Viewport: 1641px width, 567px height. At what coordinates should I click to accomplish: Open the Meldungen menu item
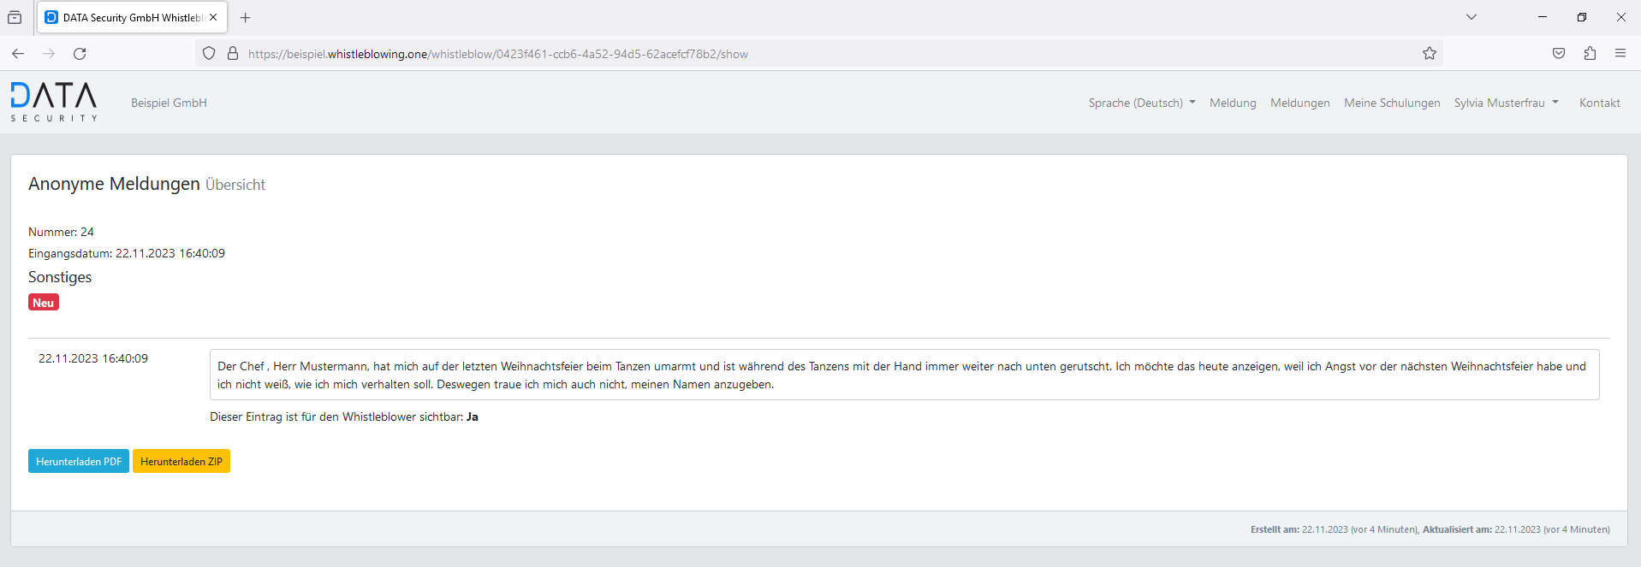point(1299,103)
